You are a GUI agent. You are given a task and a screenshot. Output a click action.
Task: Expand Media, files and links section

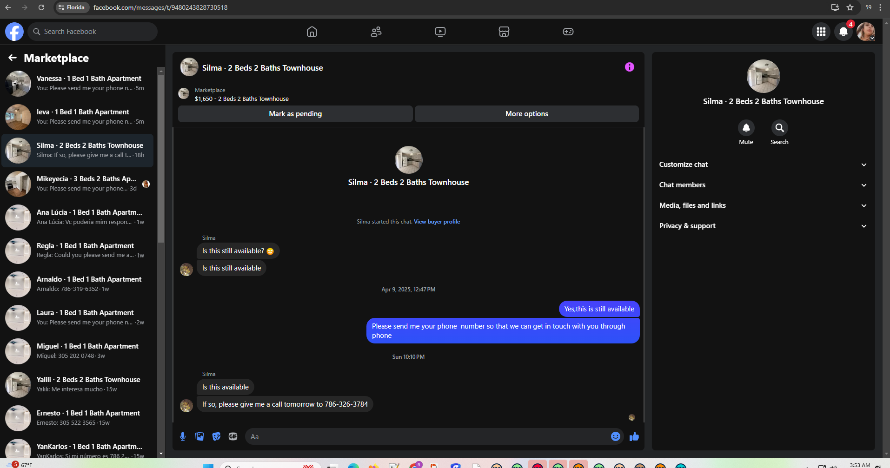(763, 205)
